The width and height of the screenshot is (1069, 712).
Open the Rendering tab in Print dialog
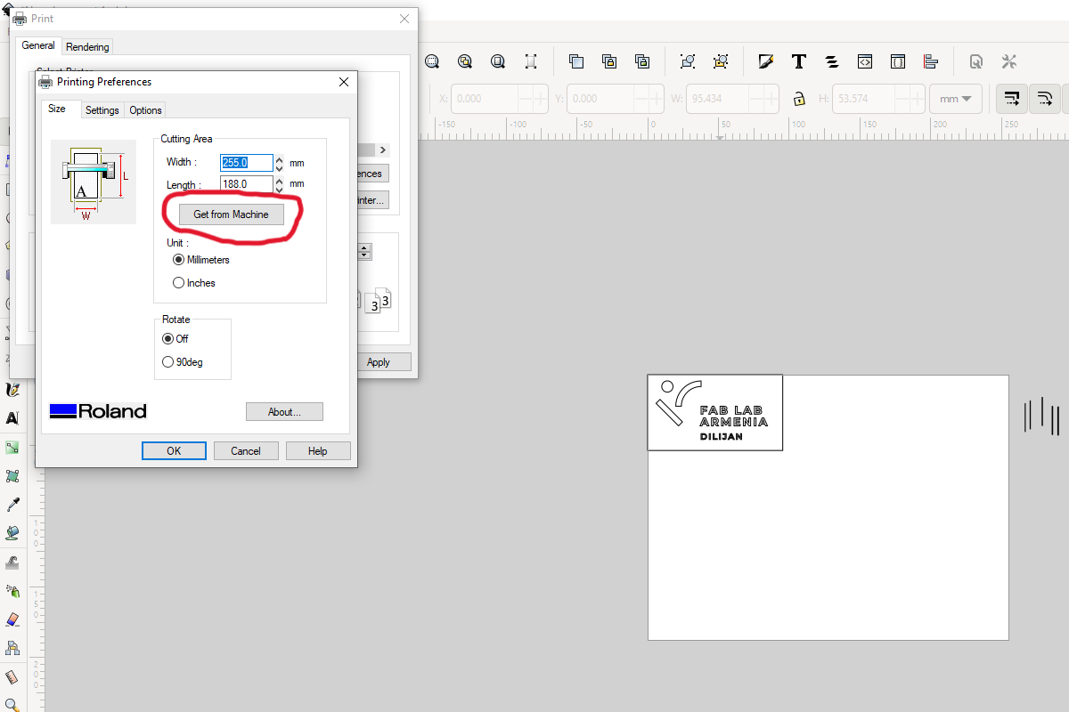coord(87,47)
